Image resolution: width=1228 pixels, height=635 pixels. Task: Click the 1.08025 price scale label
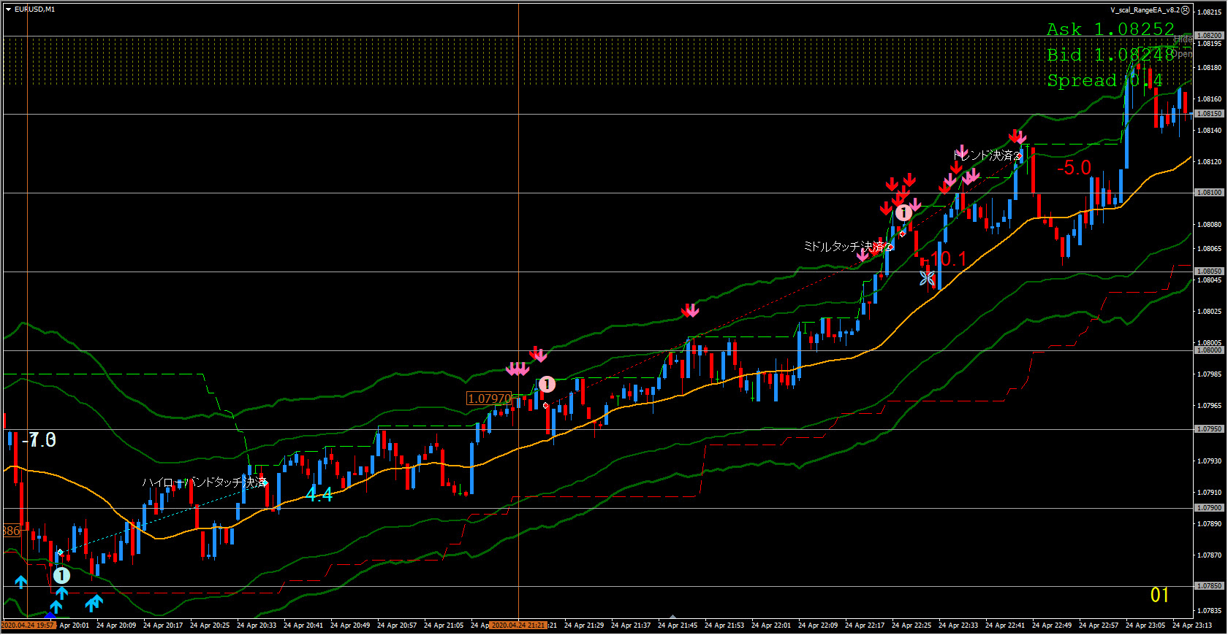tap(1210, 312)
